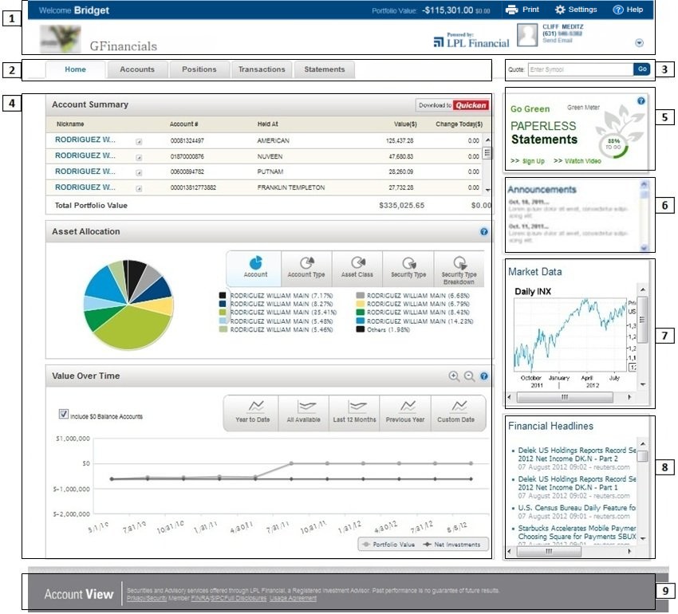The height and width of the screenshot is (614, 678).
Task: Open Settings gear in top bar
Action: pos(560,10)
